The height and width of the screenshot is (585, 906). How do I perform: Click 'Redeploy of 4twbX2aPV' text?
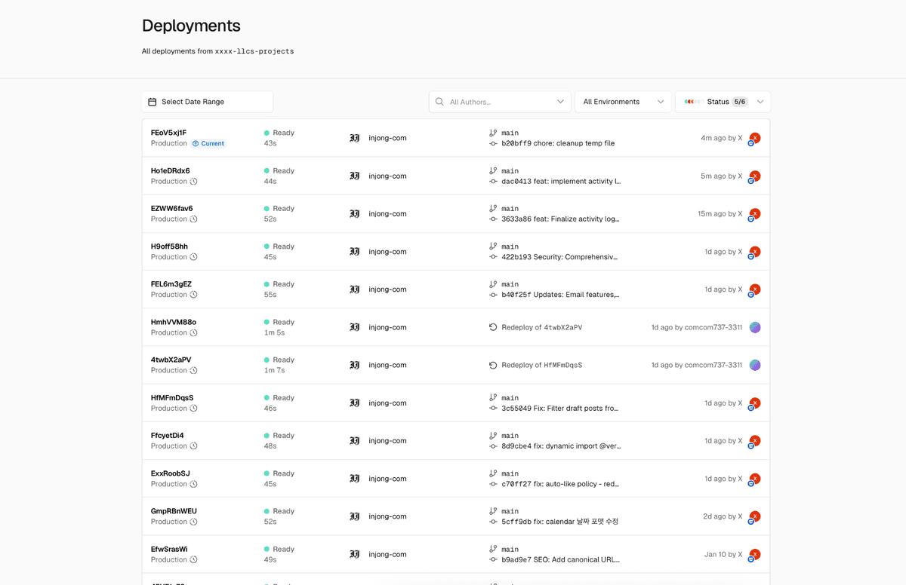[541, 327]
